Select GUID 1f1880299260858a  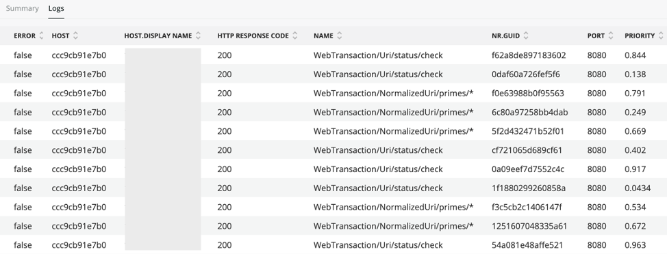click(529, 188)
